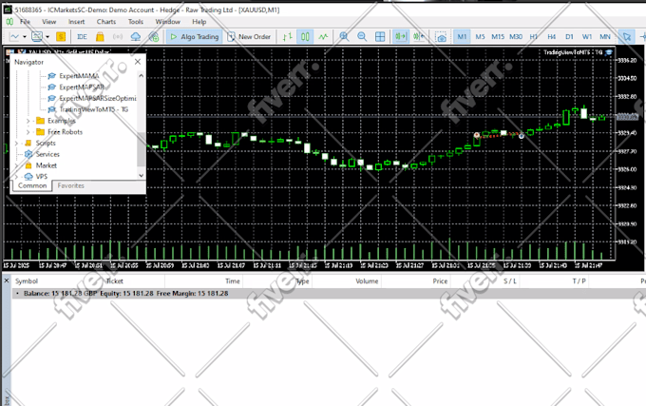The image size is (646, 406).
Task: Toggle chart shift from right border
Action: pos(419,37)
